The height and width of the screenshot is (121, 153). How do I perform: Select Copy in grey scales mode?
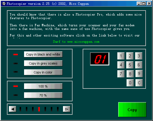[x=43, y=63]
